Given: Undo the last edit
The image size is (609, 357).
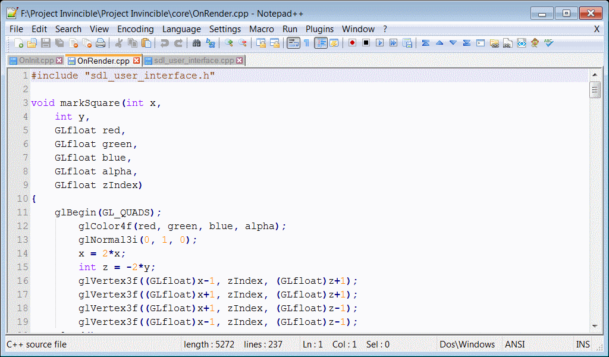Looking at the screenshot, I should [165, 43].
